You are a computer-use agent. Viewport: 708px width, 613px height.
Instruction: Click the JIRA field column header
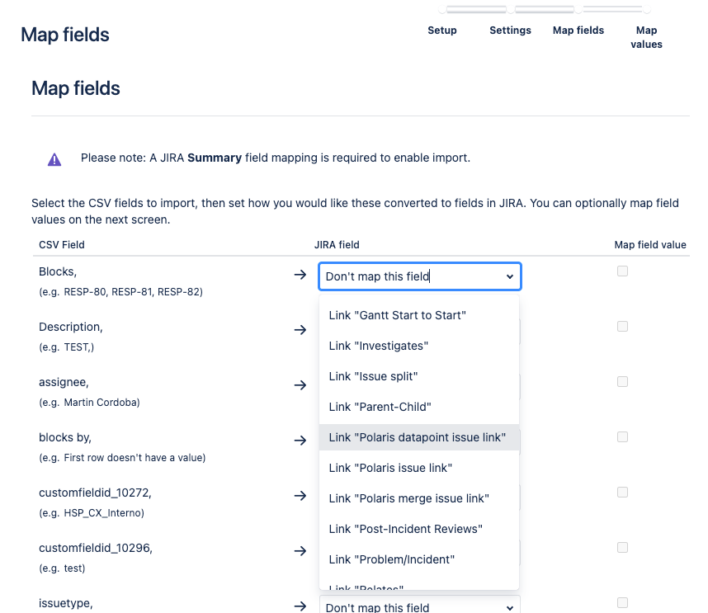coord(337,245)
